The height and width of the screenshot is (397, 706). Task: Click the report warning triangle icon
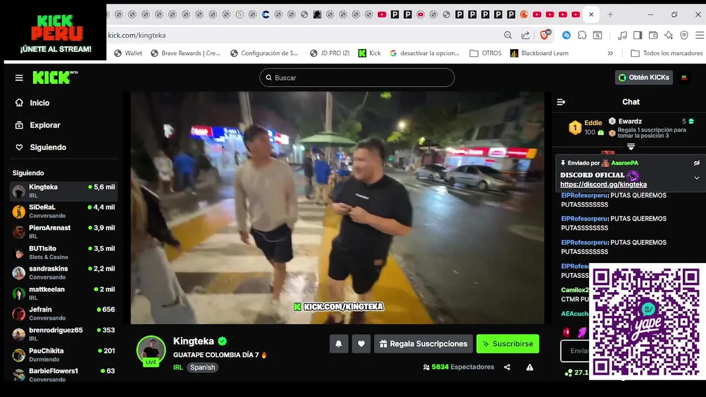[x=529, y=367]
